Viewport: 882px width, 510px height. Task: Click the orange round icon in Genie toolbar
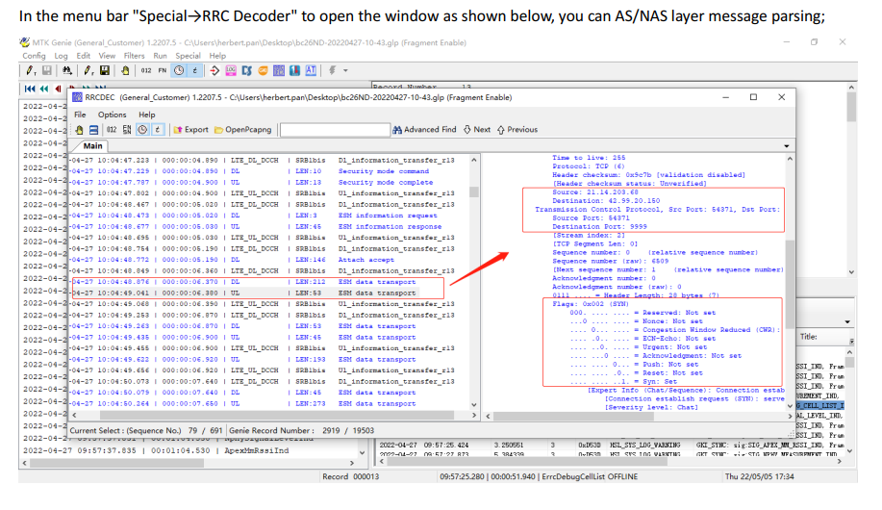click(x=263, y=70)
